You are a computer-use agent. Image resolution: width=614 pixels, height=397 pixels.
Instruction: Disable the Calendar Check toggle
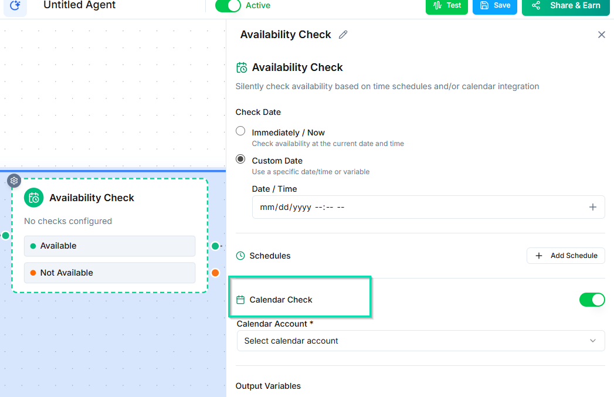pos(592,300)
